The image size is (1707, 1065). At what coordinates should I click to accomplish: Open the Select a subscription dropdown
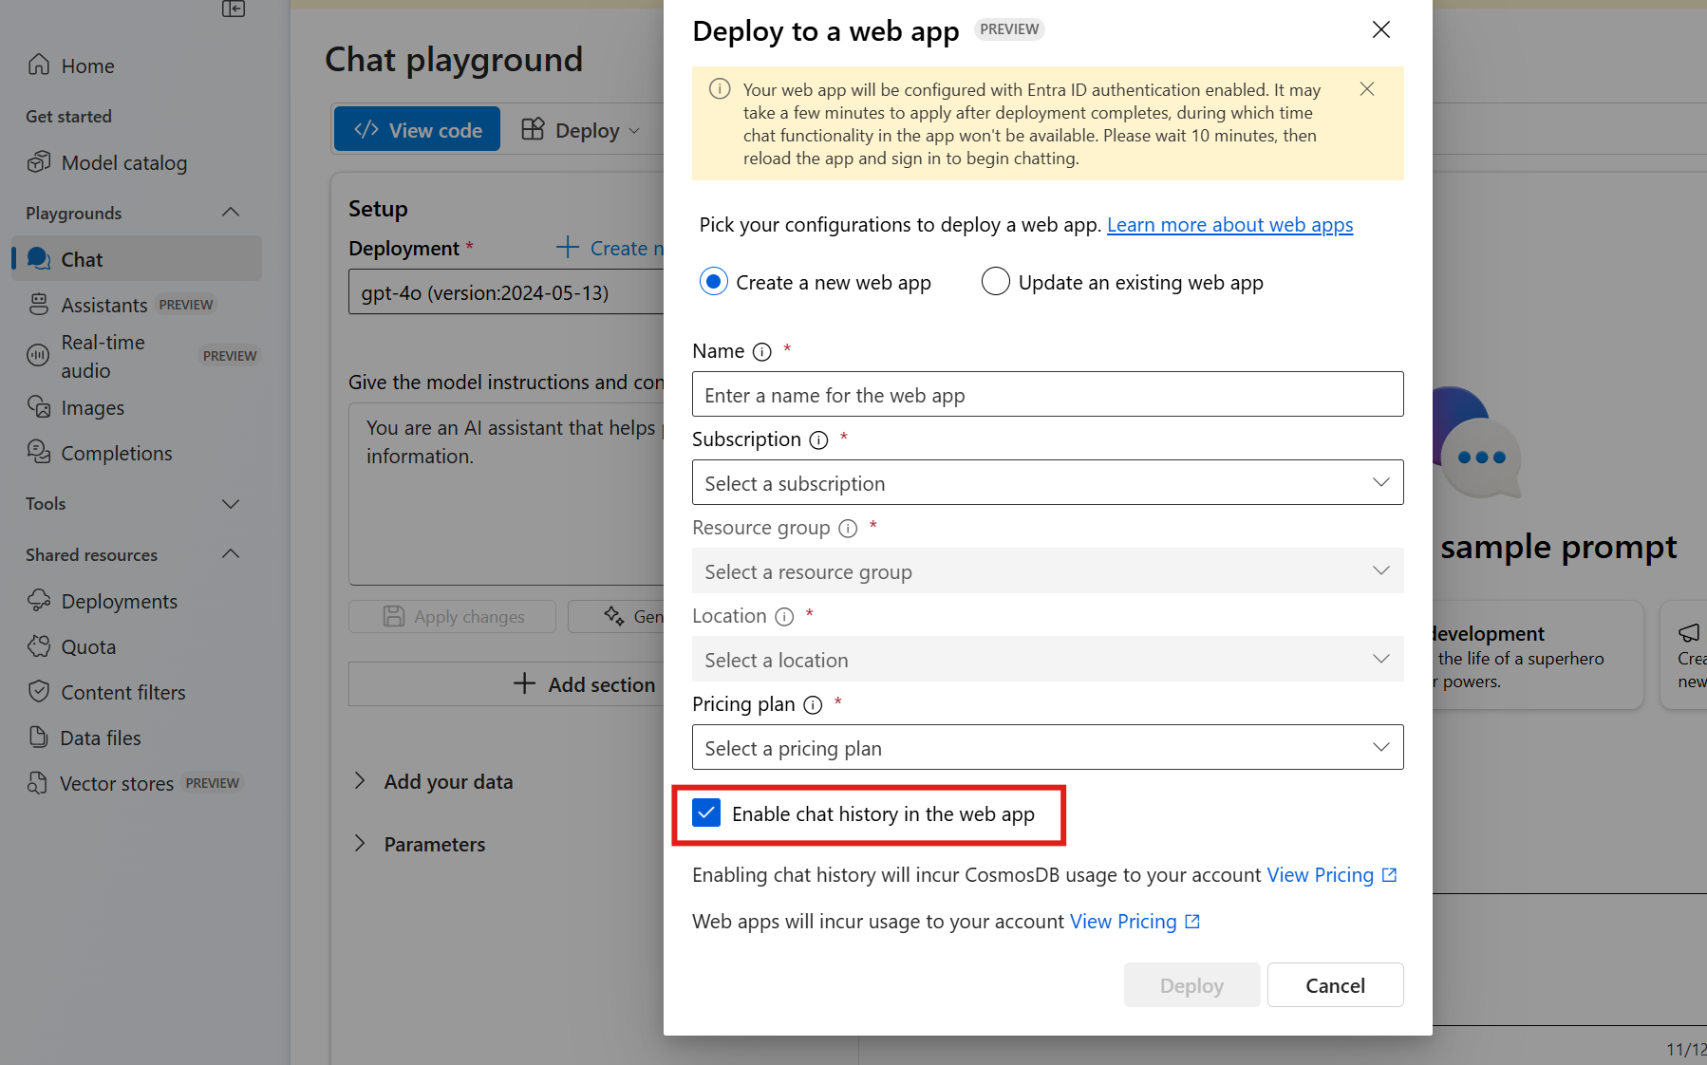click(1047, 483)
